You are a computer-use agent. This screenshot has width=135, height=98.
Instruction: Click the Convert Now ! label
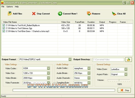click(x=70, y=14)
